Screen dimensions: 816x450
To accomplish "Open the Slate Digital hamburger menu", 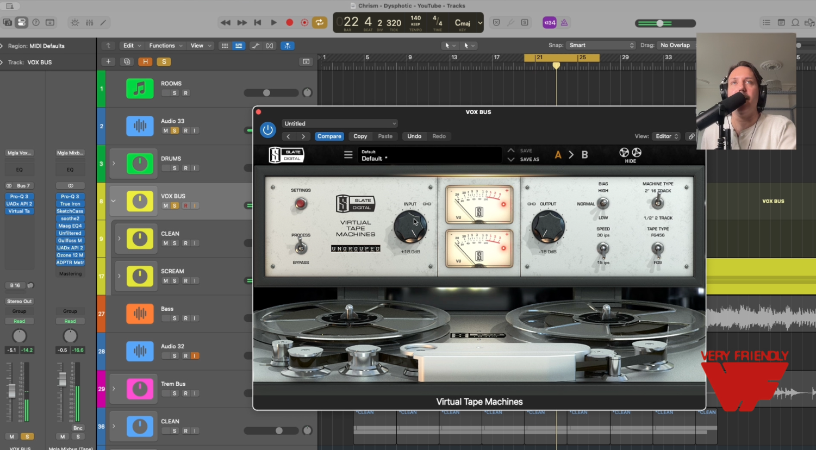I will [x=348, y=155].
